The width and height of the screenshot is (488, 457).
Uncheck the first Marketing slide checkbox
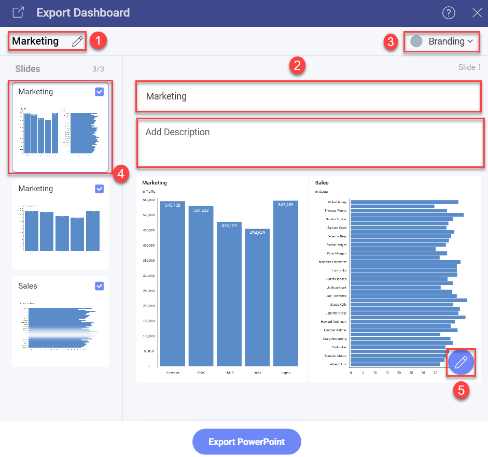tap(99, 92)
